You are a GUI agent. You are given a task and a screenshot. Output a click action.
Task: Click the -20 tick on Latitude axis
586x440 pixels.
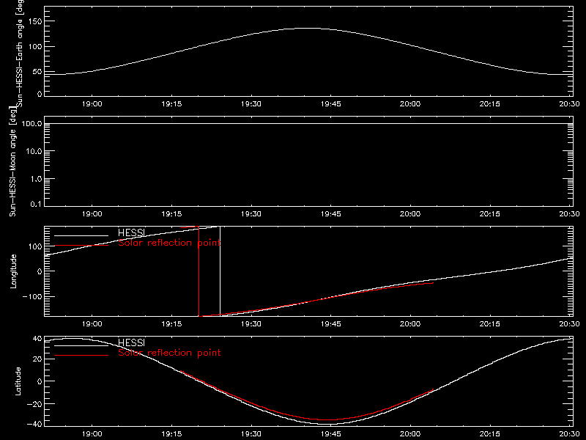tap(34, 404)
